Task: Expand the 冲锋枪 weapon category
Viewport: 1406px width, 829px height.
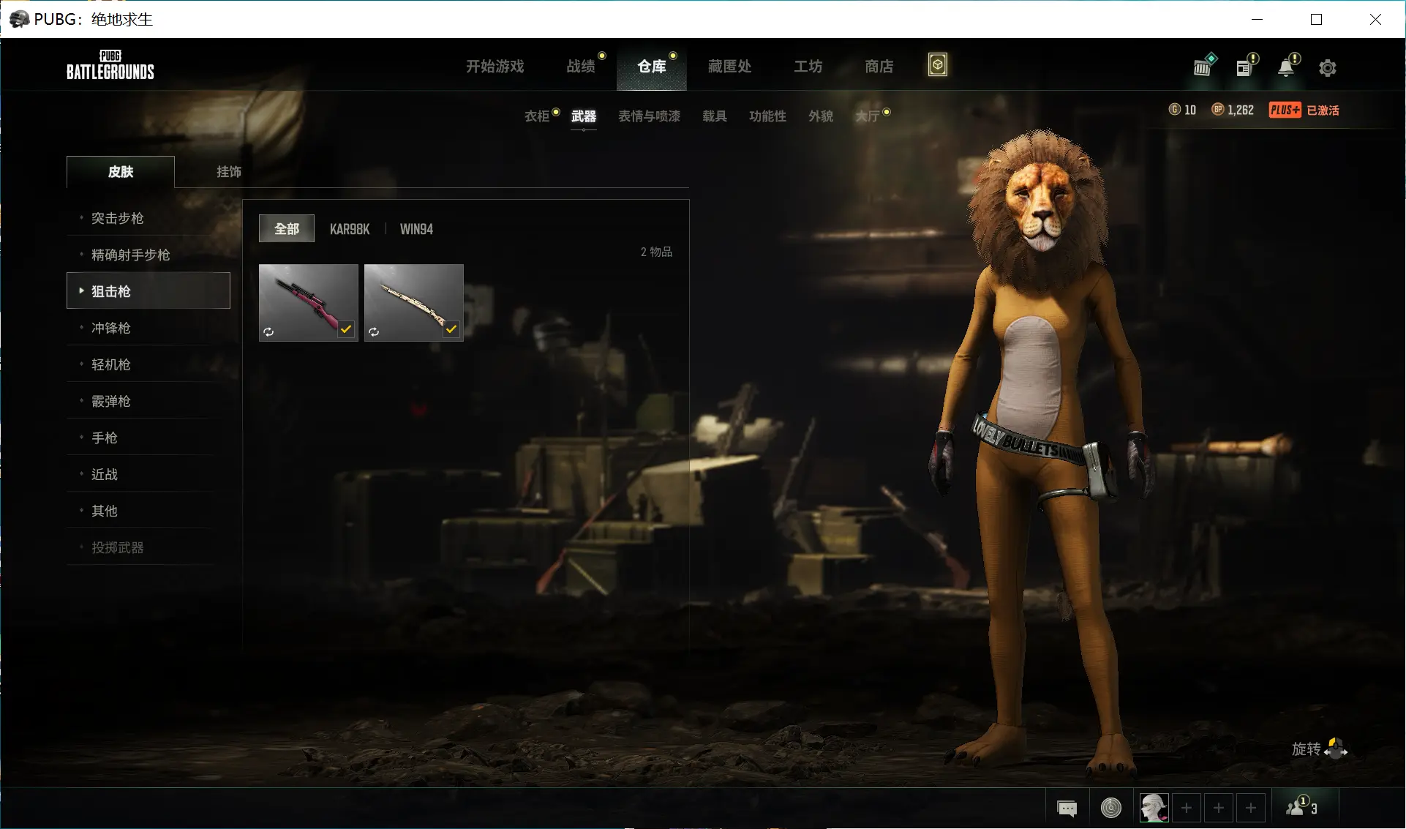Action: [111, 328]
